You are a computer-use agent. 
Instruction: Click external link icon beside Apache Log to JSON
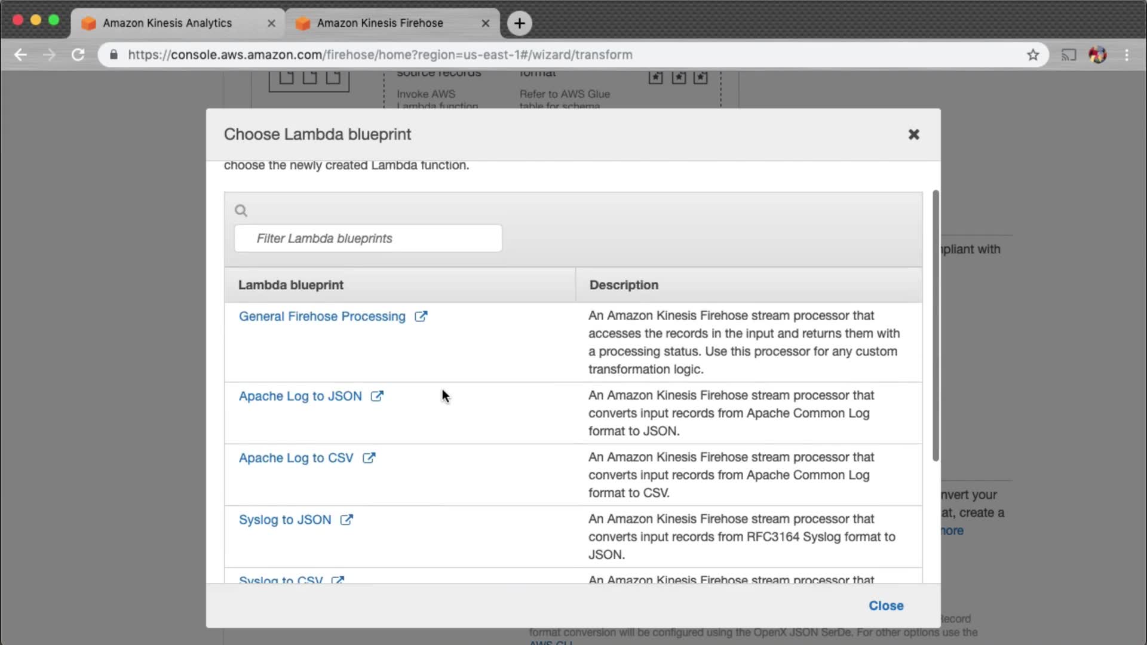click(377, 396)
